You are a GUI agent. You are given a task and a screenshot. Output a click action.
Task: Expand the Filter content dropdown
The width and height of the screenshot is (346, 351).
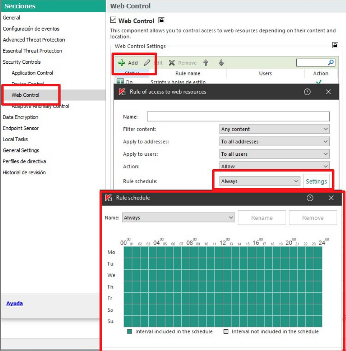click(x=274, y=129)
